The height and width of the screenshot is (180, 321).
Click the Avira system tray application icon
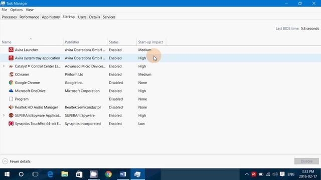point(11,58)
